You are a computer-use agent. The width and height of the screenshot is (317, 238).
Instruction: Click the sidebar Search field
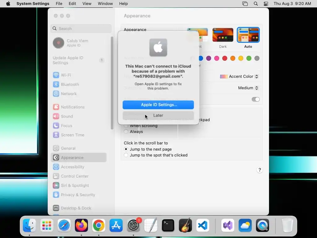(x=81, y=29)
